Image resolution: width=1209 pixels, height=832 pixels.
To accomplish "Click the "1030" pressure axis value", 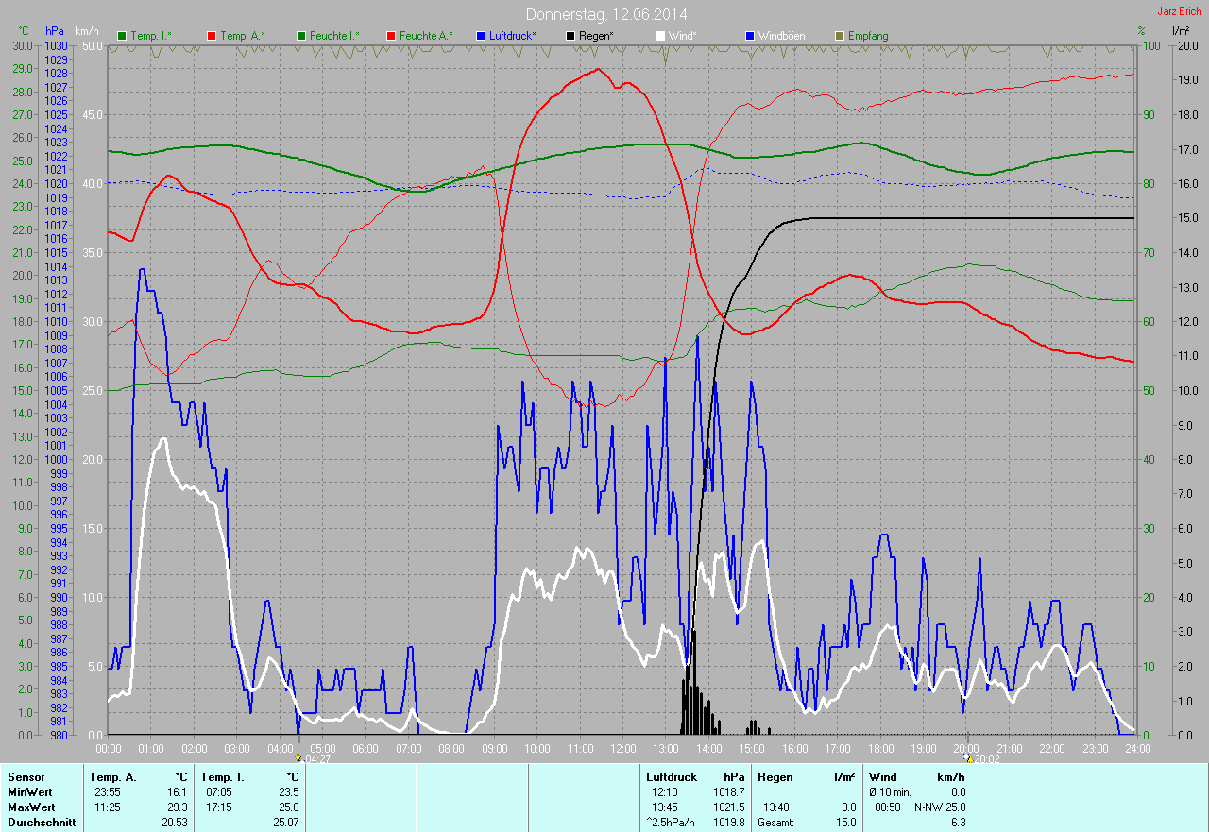I will click(x=56, y=45).
